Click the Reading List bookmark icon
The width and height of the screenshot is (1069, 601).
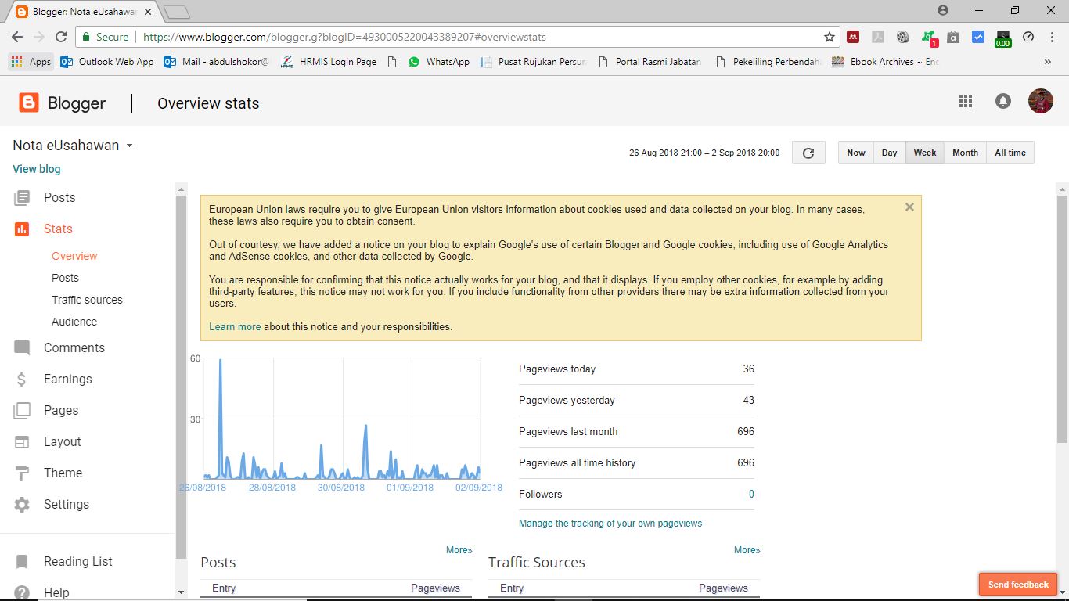coord(22,562)
